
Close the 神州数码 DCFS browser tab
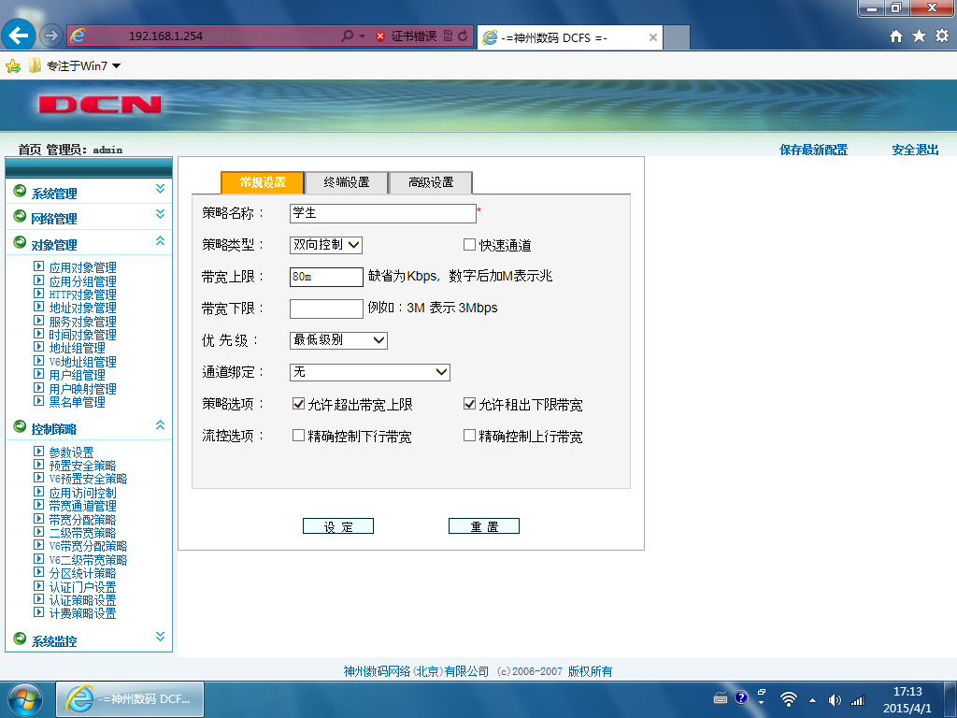[x=652, y=37]
